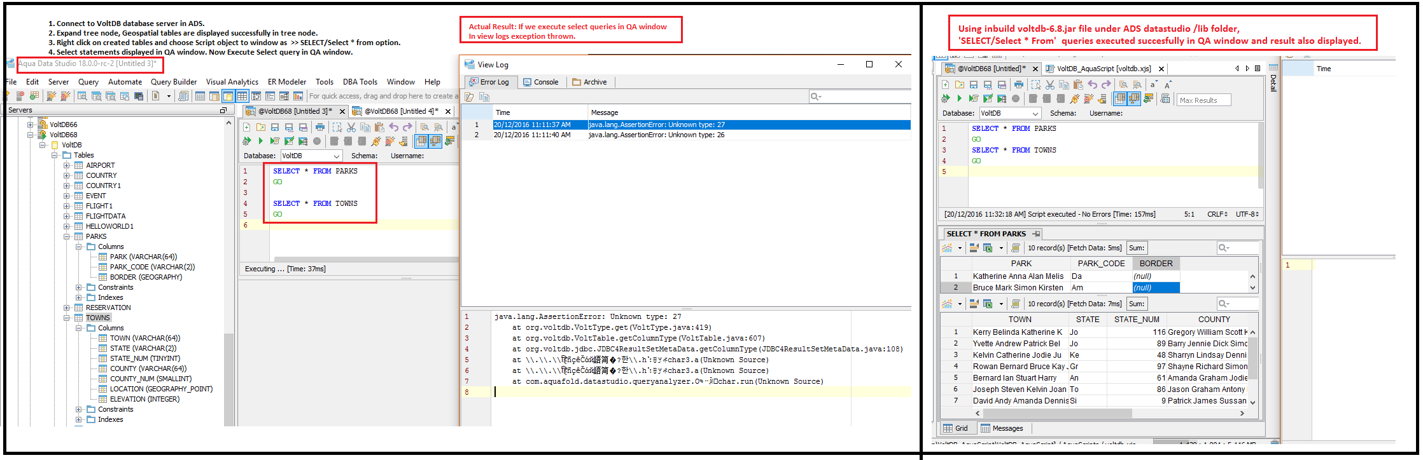Click Paste clipboard icon in right-side editor toolbar
The height and width of the screenshot is (460, 1423).
[x=1078, y=85]
